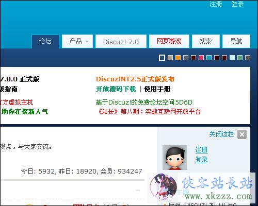Select the olive-brown theme swatch

click(x=248, y=58)
